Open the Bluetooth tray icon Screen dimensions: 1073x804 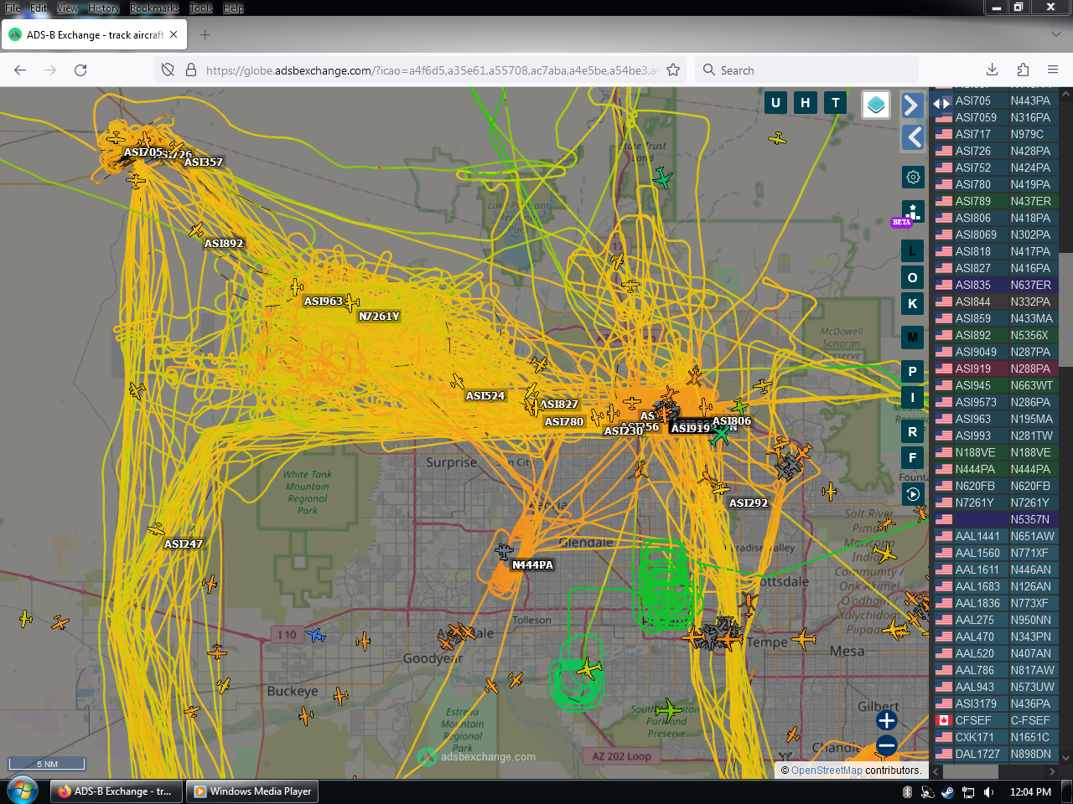(x=907, y=791)
